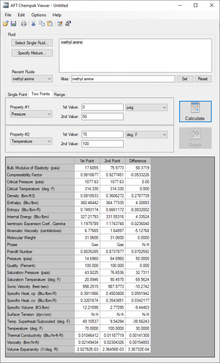
Task: Click the Temp. Superheat/Subcooled row label
Action: 40,322
